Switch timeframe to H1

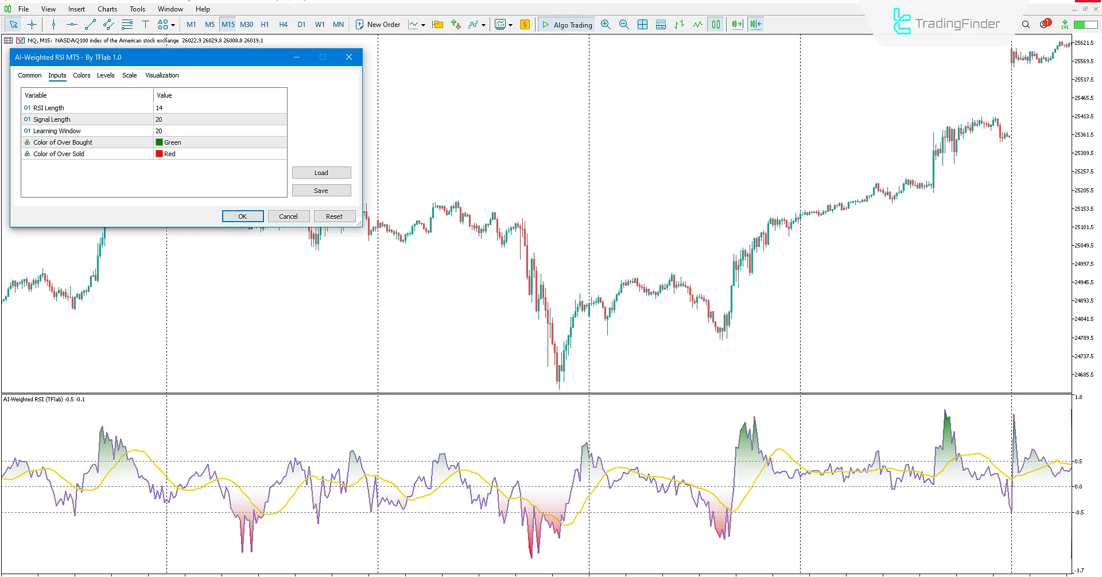(x=265, y=24)
